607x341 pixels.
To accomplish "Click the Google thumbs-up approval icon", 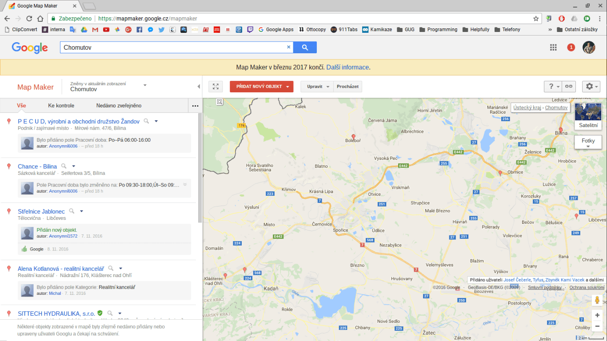I will coord(24,249).
